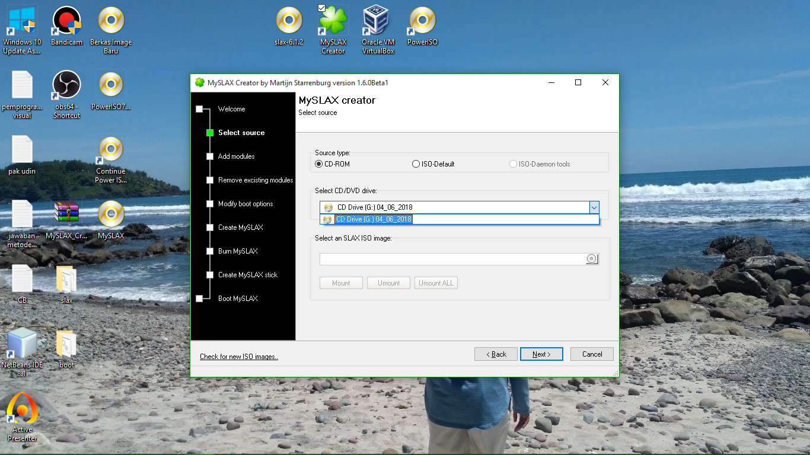Maximize the MySLAX Creator window

pyautogui.click(x=578, y=82)
